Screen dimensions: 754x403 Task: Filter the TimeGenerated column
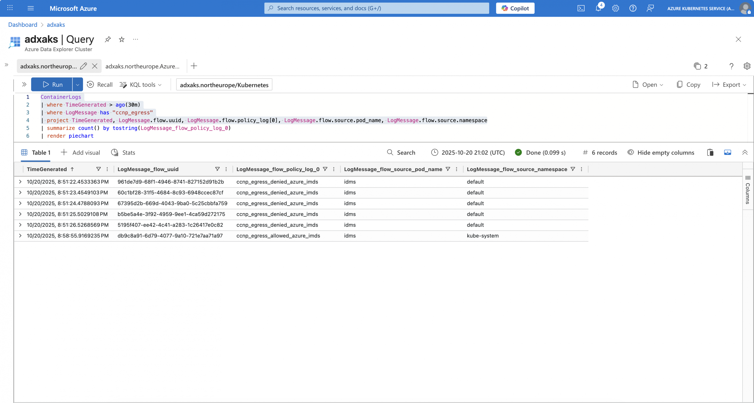(x=99, y=169)
